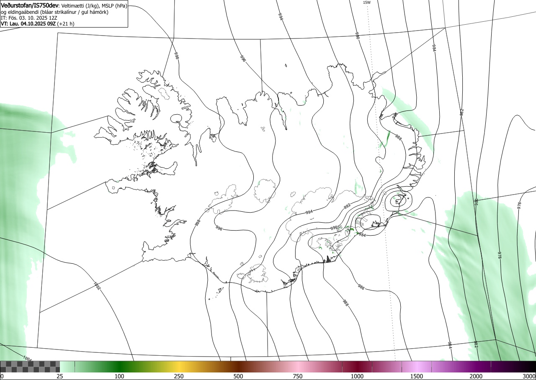
Task: Click the color bar label '750'
Action: [298, 376]
